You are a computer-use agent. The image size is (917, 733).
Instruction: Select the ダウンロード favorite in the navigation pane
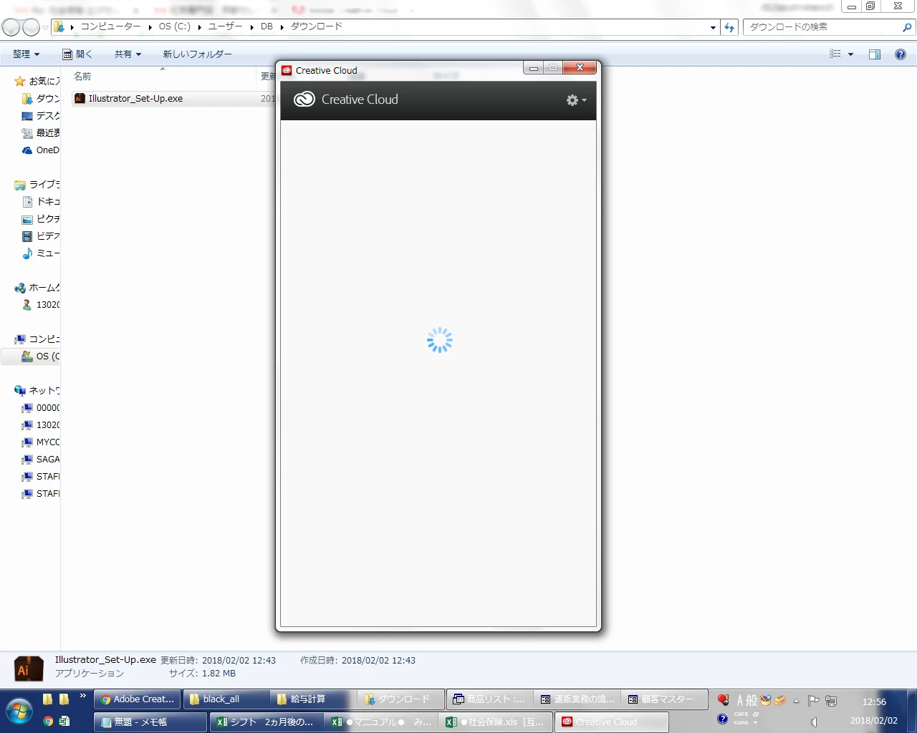(41, 98)
